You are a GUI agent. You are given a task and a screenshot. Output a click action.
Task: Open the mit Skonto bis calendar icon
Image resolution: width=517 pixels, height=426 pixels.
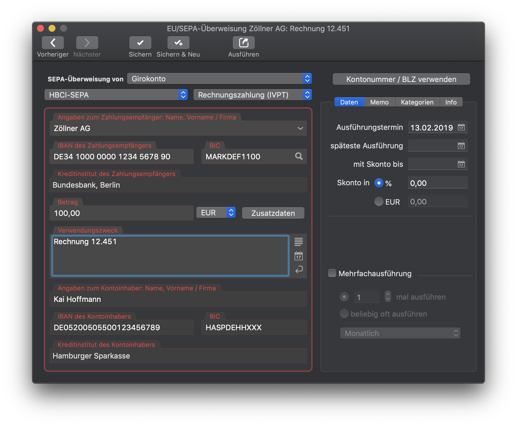(461, 164)
